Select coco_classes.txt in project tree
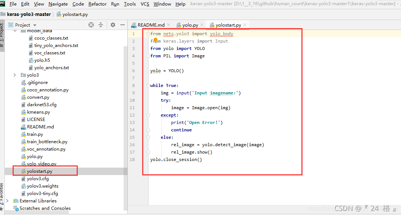 51,38
